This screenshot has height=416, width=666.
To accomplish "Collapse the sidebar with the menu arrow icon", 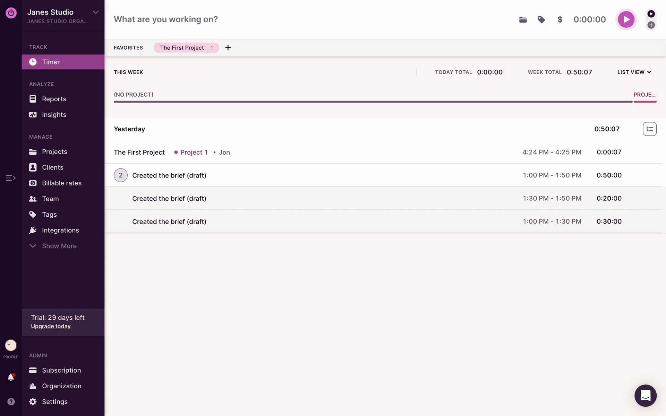I will click(x=11, y=178).
